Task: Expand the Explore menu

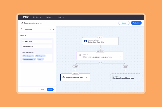Action: click(x=49, y=17)
